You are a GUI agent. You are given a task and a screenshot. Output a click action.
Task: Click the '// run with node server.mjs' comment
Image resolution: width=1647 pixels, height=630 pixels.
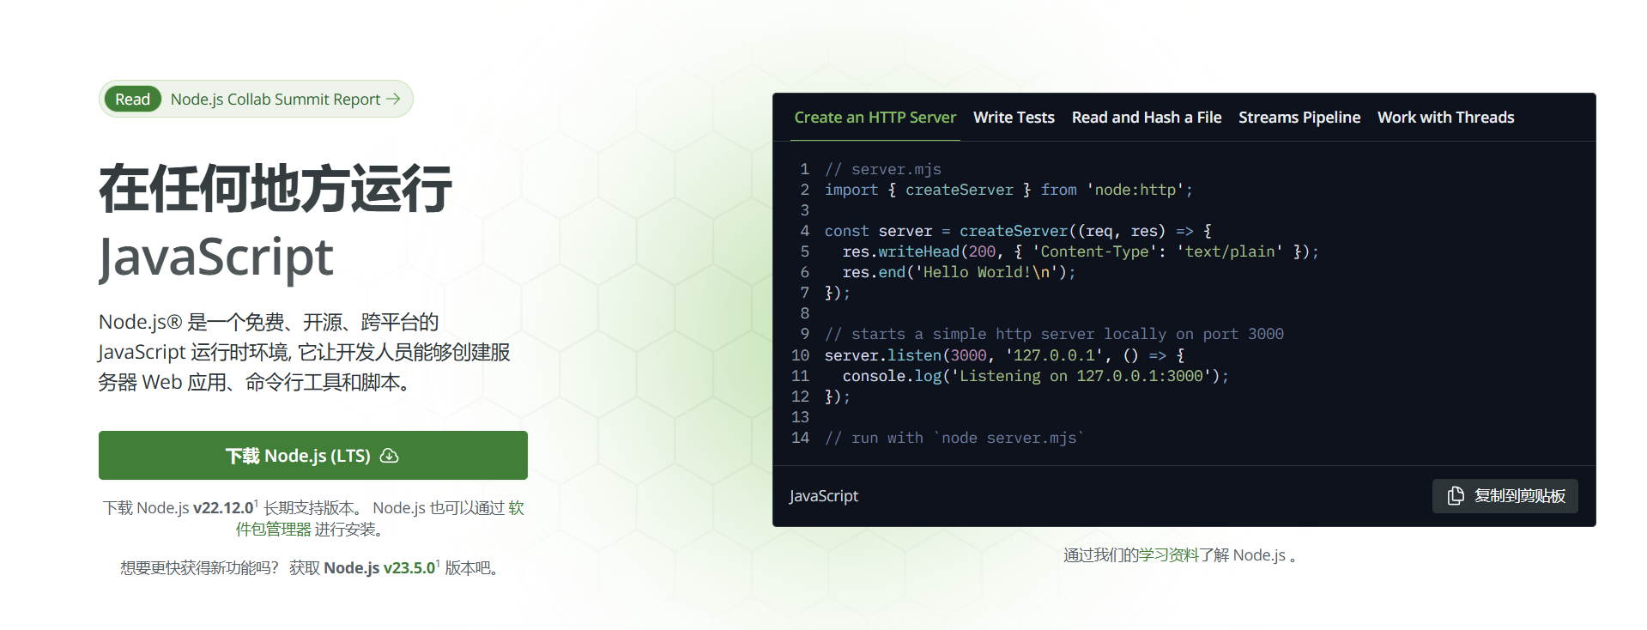(x=954, y=438)
